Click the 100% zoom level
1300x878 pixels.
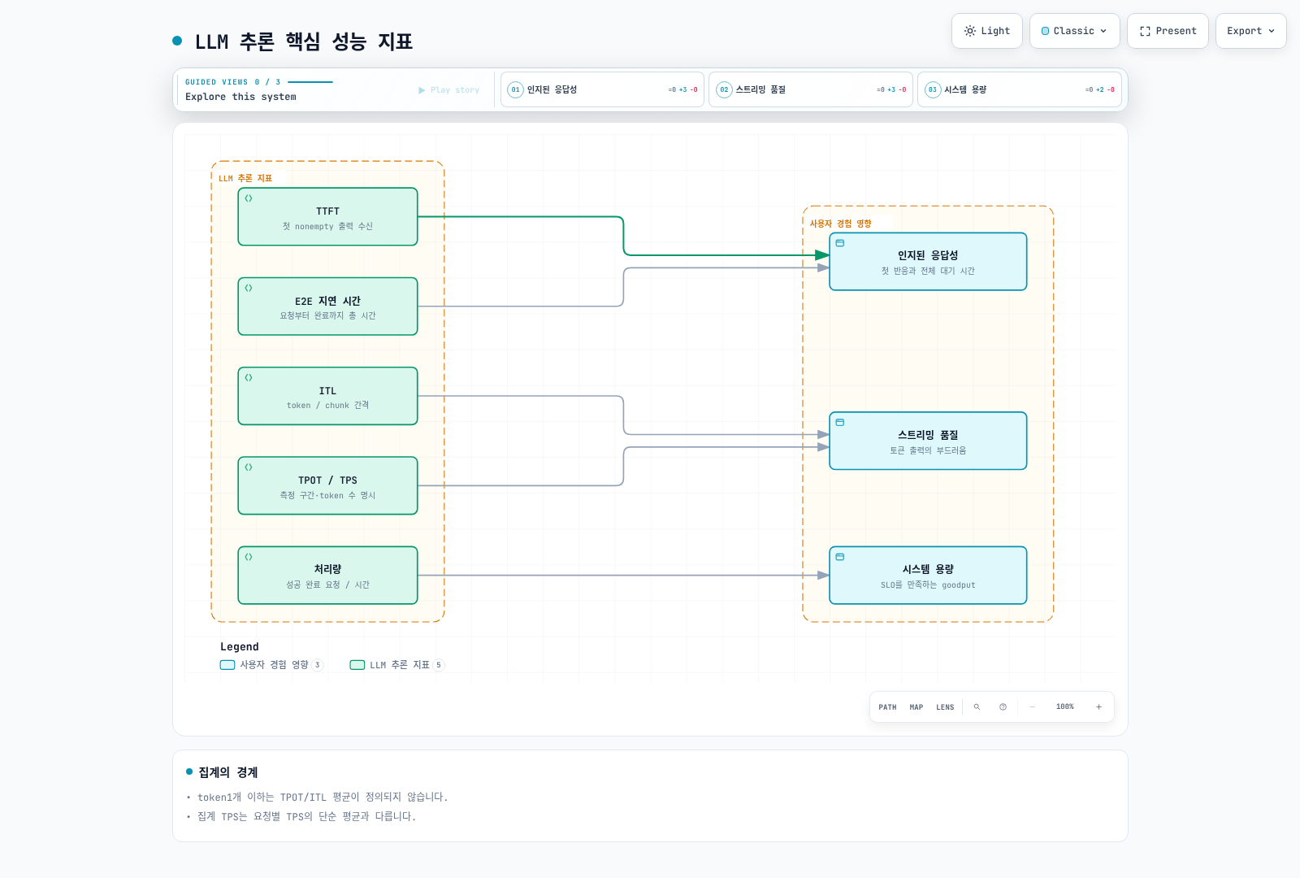pos(1065,707)
